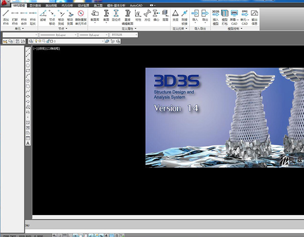Click the 打断杆件 break member tool
This screenshot has height=237, width=304.
click(x=15, y=17)
